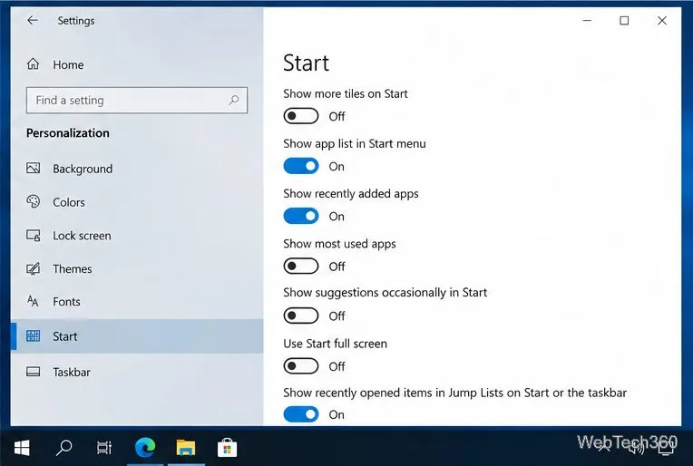Click the Colors palette icon

[34, 202]
